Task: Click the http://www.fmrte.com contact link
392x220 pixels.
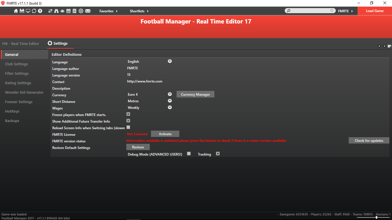Action: [x=145, y=81]
